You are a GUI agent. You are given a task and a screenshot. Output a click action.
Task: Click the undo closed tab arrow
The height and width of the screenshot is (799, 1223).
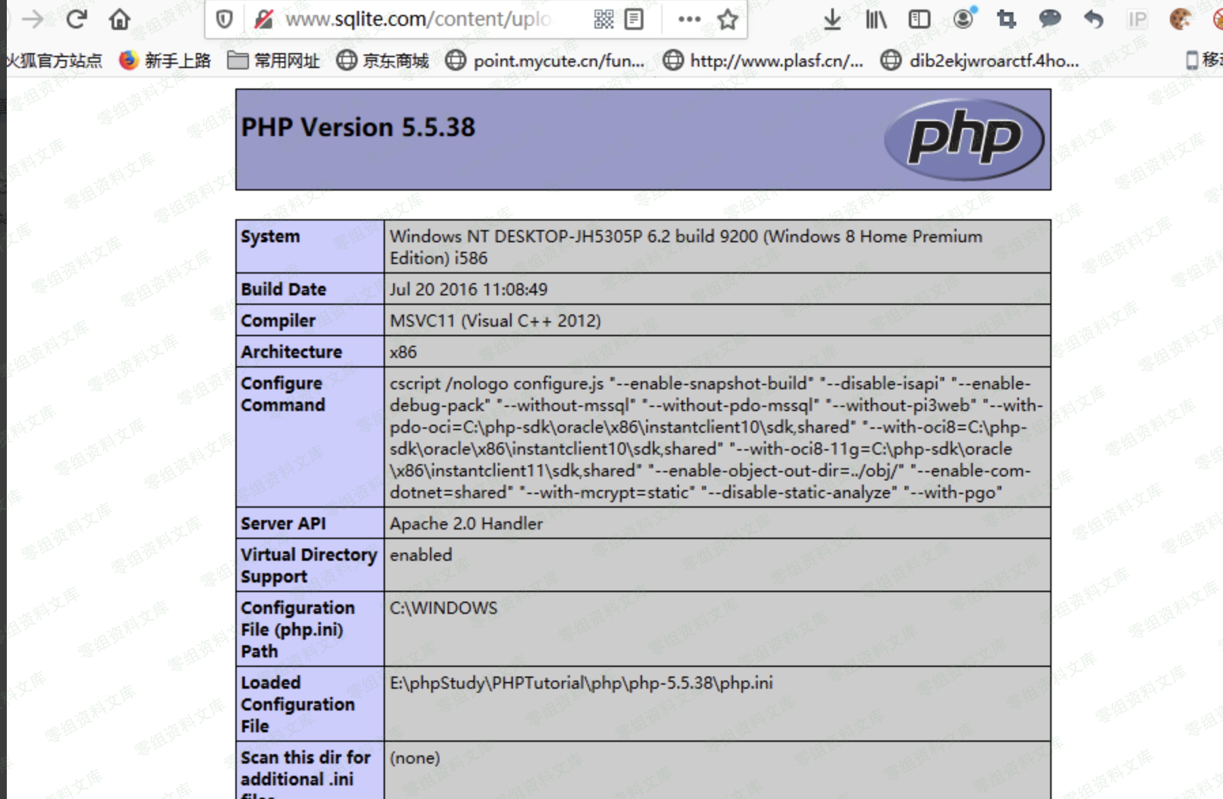point(1093,19)
